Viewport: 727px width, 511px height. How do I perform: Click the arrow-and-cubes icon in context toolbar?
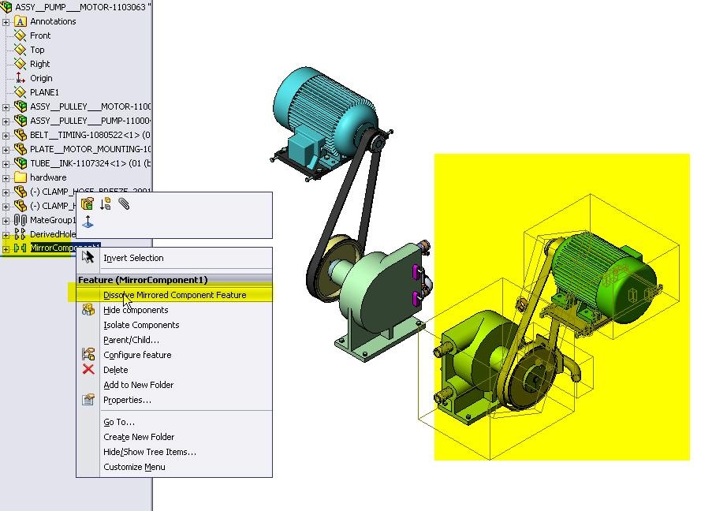click(x=106, y=203)
